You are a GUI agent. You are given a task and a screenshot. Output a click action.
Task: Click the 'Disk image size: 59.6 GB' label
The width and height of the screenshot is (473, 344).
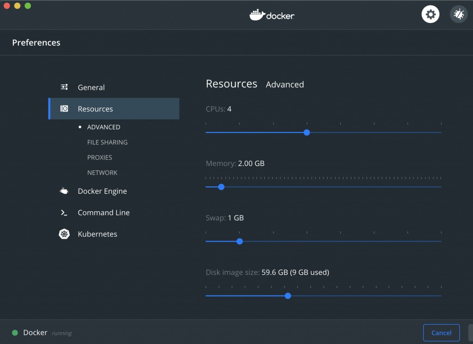(x=267, y=273)
